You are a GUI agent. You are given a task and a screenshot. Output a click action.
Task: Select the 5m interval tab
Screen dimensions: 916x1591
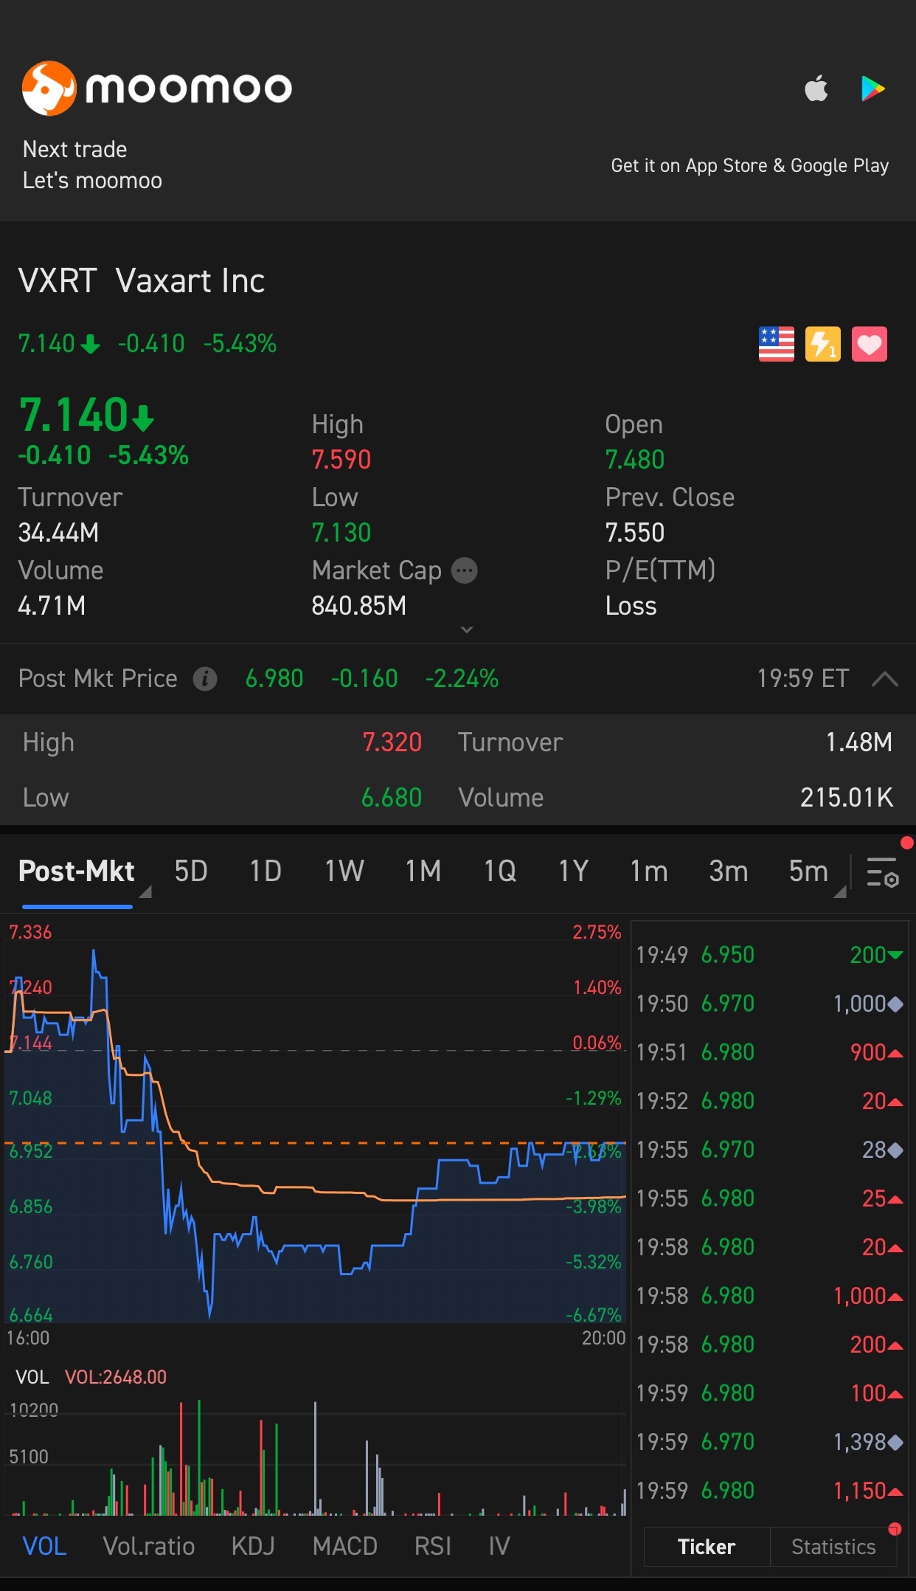(x=808, y=872)
